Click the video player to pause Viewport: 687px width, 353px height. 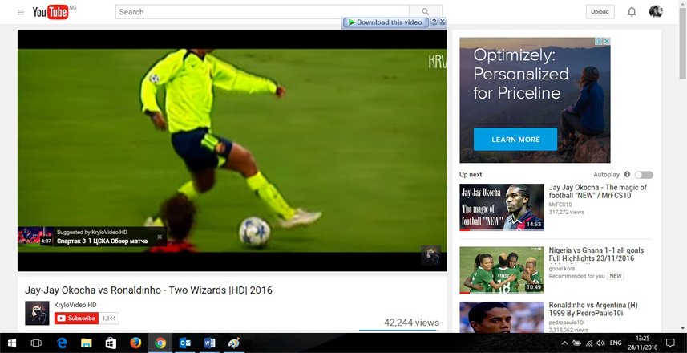[232, 150]
